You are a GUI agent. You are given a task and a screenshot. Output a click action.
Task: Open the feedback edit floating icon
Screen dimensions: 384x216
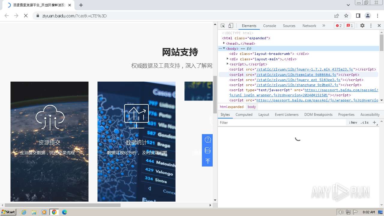pos(208,150)
